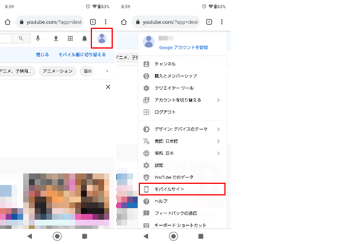The height and width of the screenshot is (244, 347).
Task: Click YouTube search magnifier button
Action: 21,39
